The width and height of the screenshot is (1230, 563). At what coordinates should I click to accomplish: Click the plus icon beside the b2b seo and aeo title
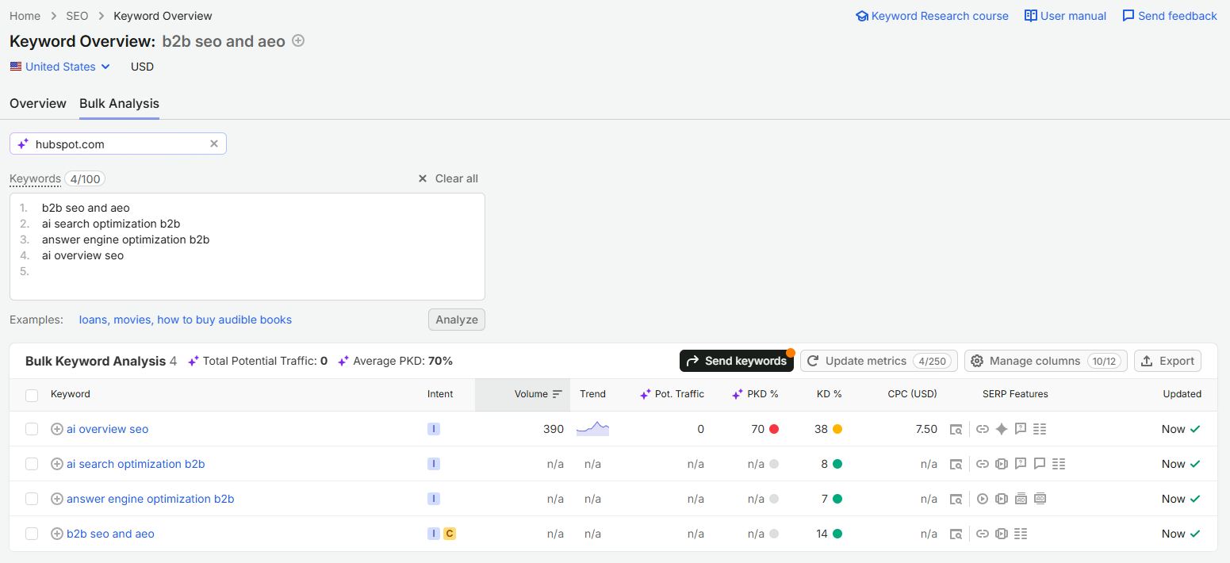pyautogui.click(x=298, y=40)
